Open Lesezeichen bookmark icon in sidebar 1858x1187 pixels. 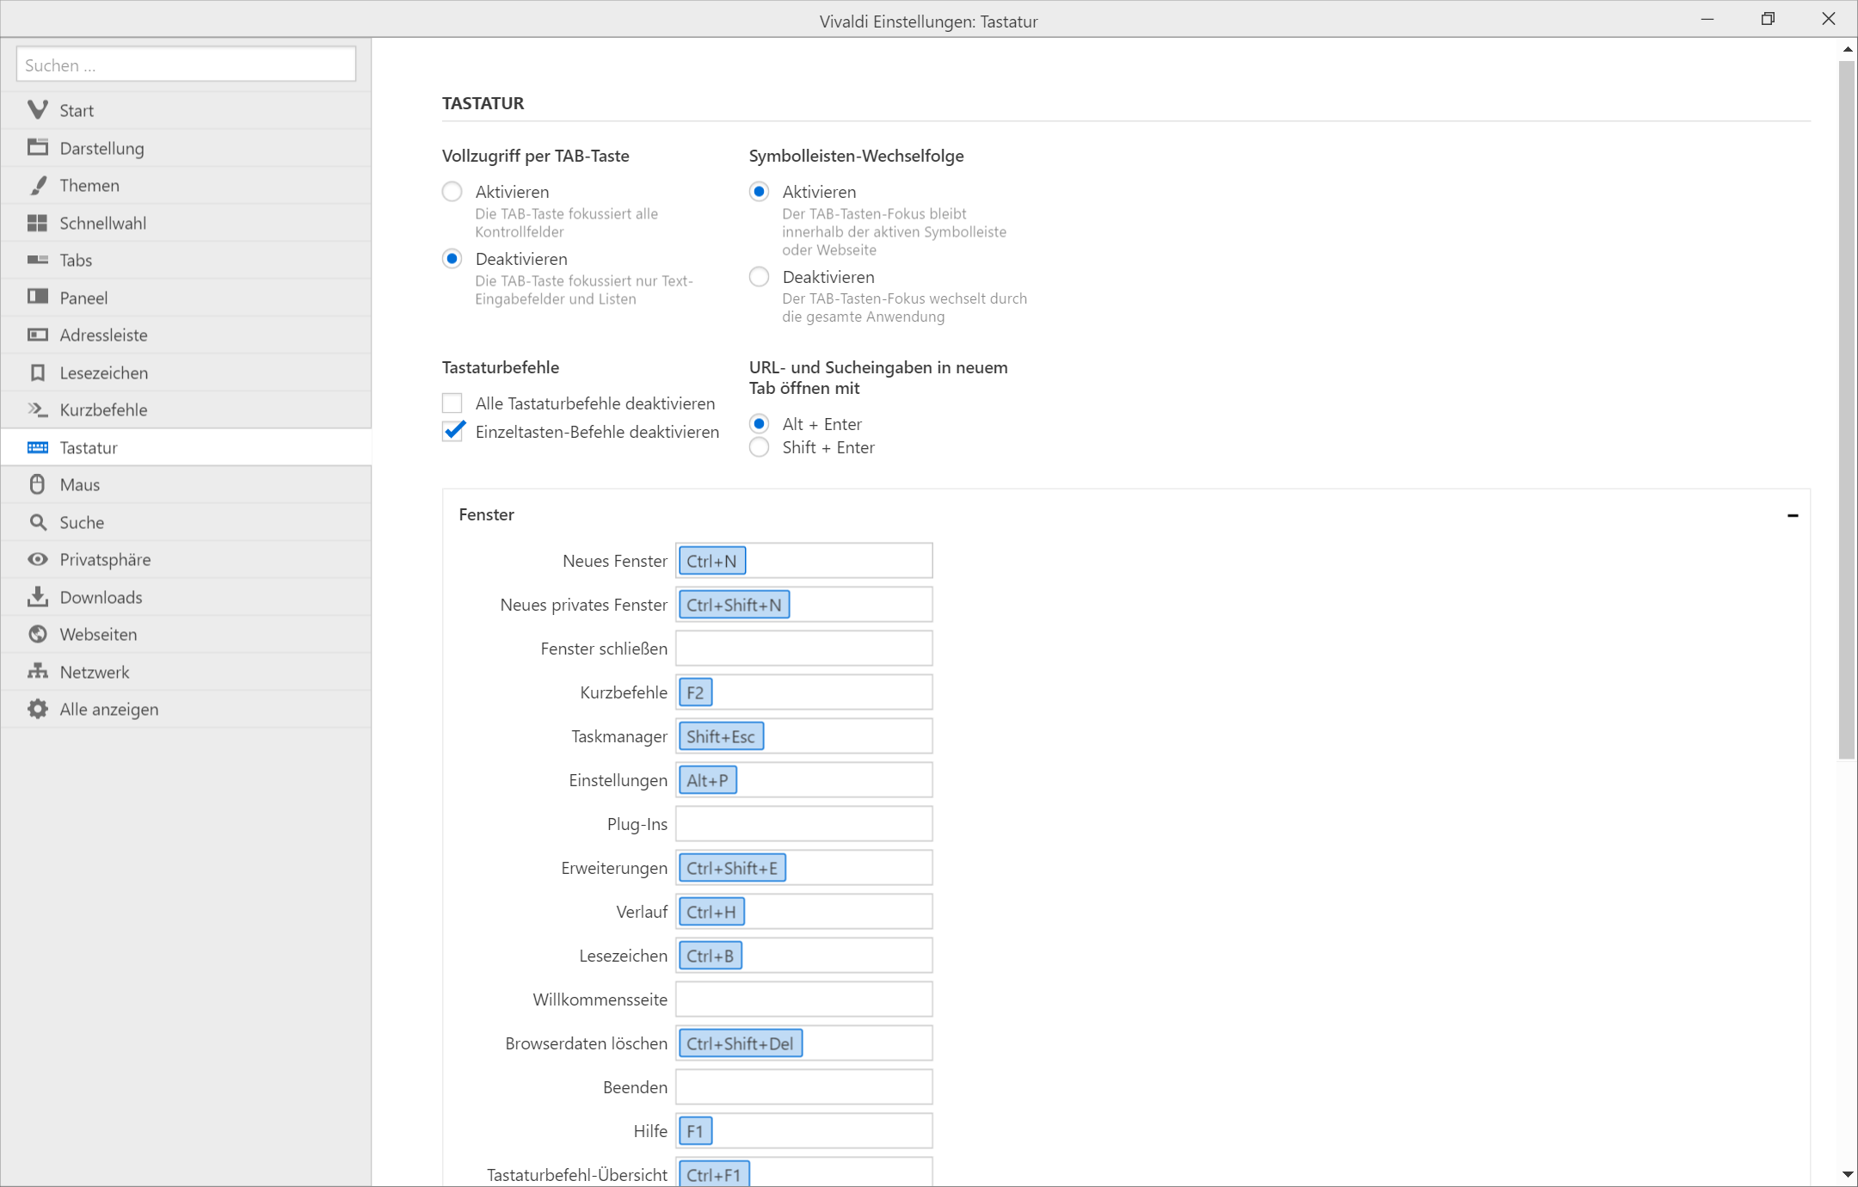(x=37, y=372)
